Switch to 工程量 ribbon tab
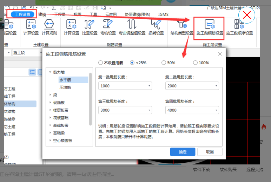 point(60,14)
